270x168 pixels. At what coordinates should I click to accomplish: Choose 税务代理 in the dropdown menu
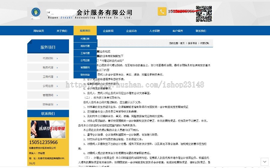[x=85, y=46]
